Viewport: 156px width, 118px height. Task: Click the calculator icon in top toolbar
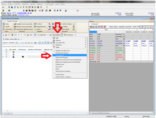38,7
